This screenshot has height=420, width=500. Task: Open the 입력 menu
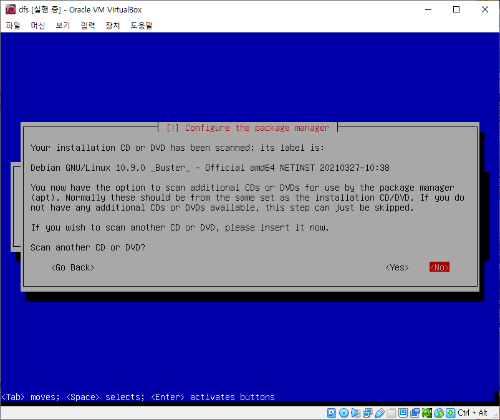88,26
